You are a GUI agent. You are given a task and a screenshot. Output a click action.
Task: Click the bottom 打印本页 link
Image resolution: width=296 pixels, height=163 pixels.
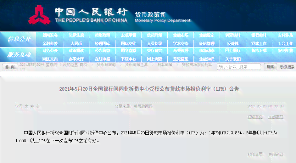point(255,155)
